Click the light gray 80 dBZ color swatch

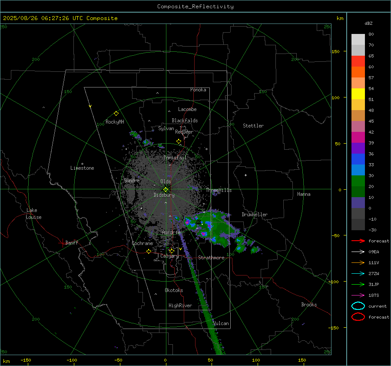(x=358, y=39)
